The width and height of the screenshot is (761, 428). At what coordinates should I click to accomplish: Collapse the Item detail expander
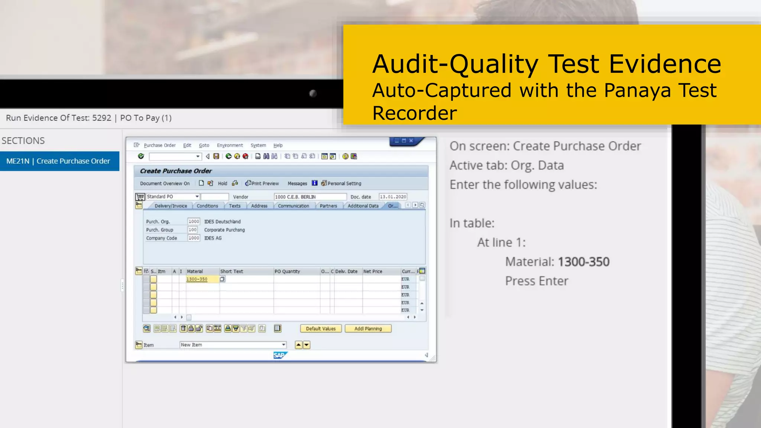coord(139,345)
